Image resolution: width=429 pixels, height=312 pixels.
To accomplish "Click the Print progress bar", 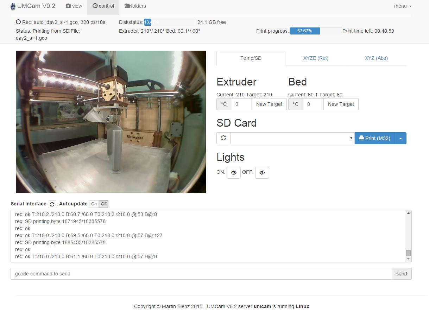I will 315,31.
